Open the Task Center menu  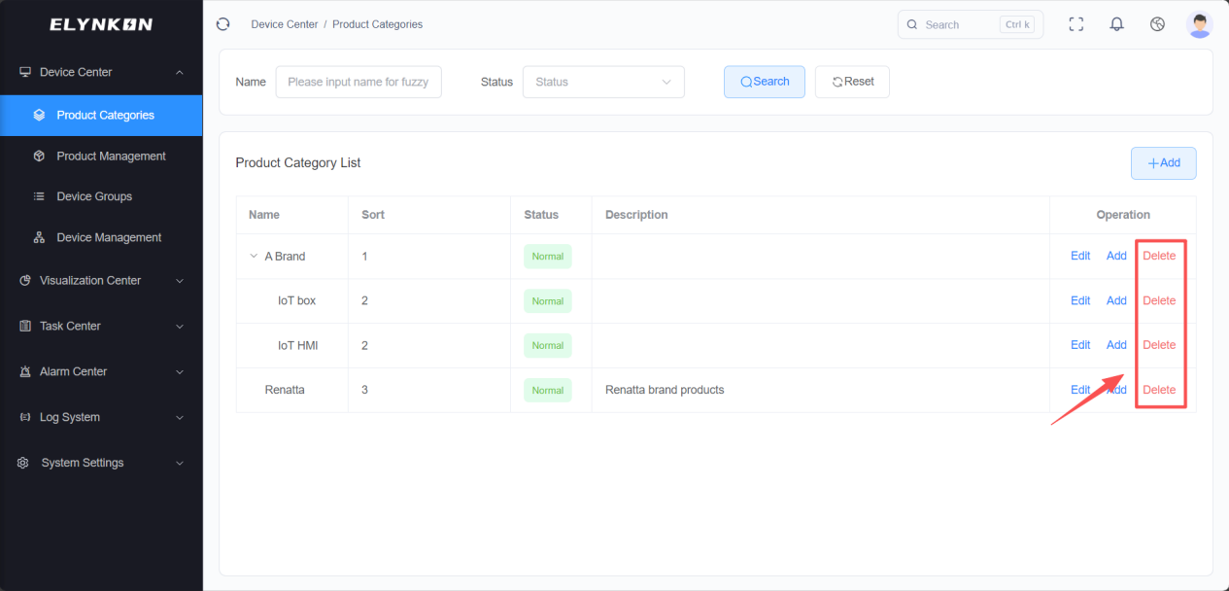pos(101,326)
